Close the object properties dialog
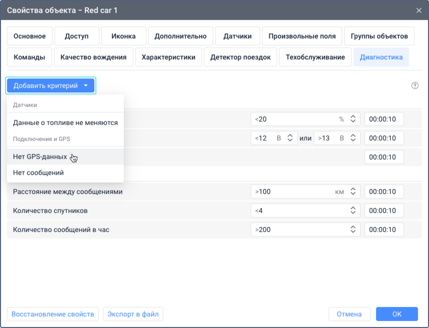The height and width of the screenshot is (328, 429). click(419, 10)
